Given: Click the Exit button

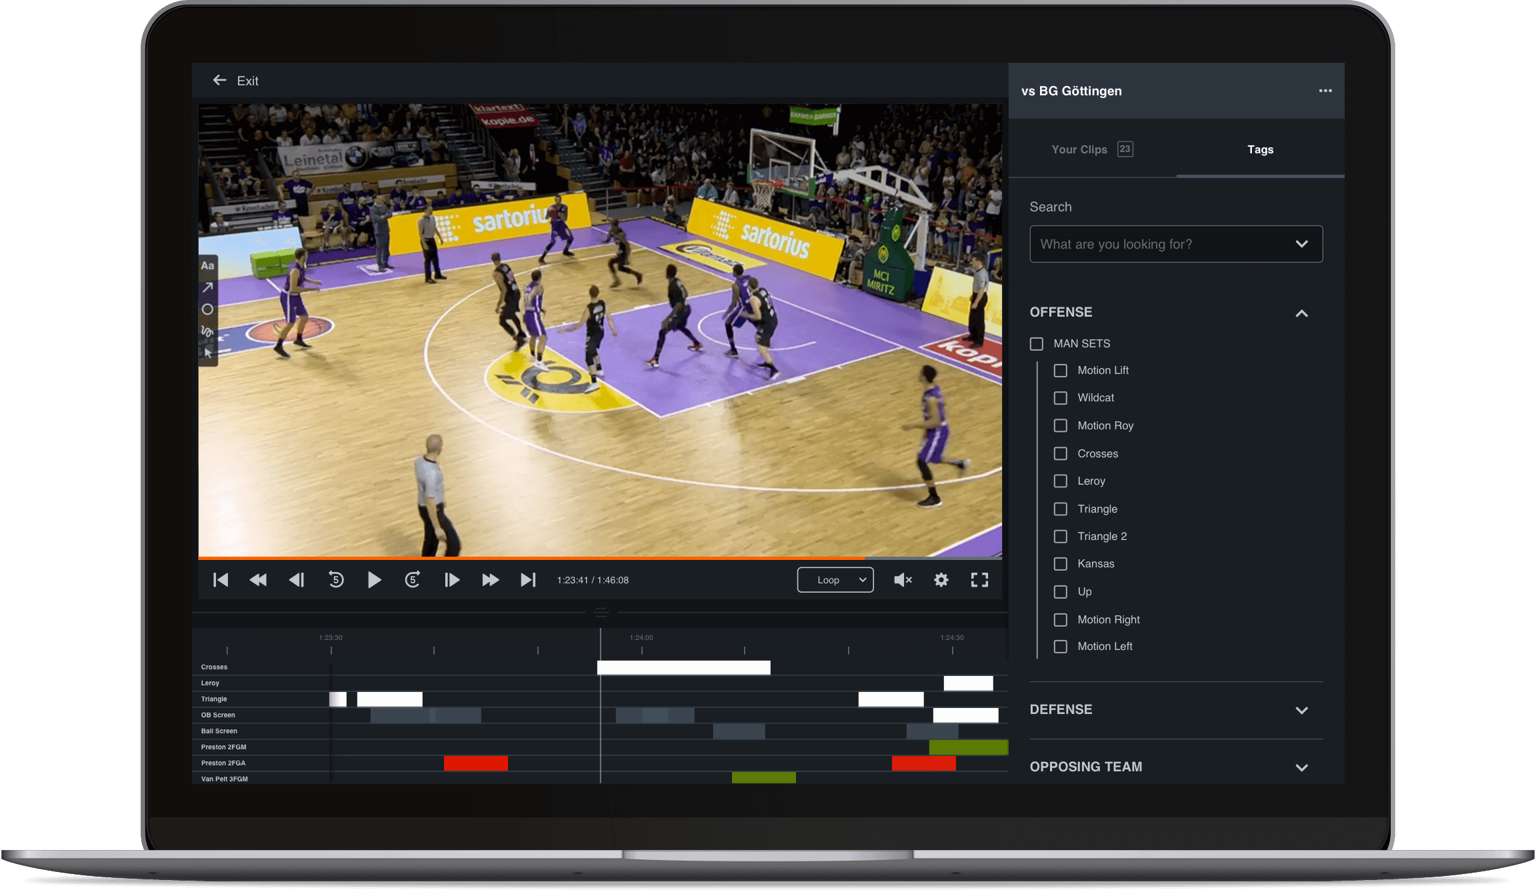Looking at the screenshot, I should pos(235,80).
